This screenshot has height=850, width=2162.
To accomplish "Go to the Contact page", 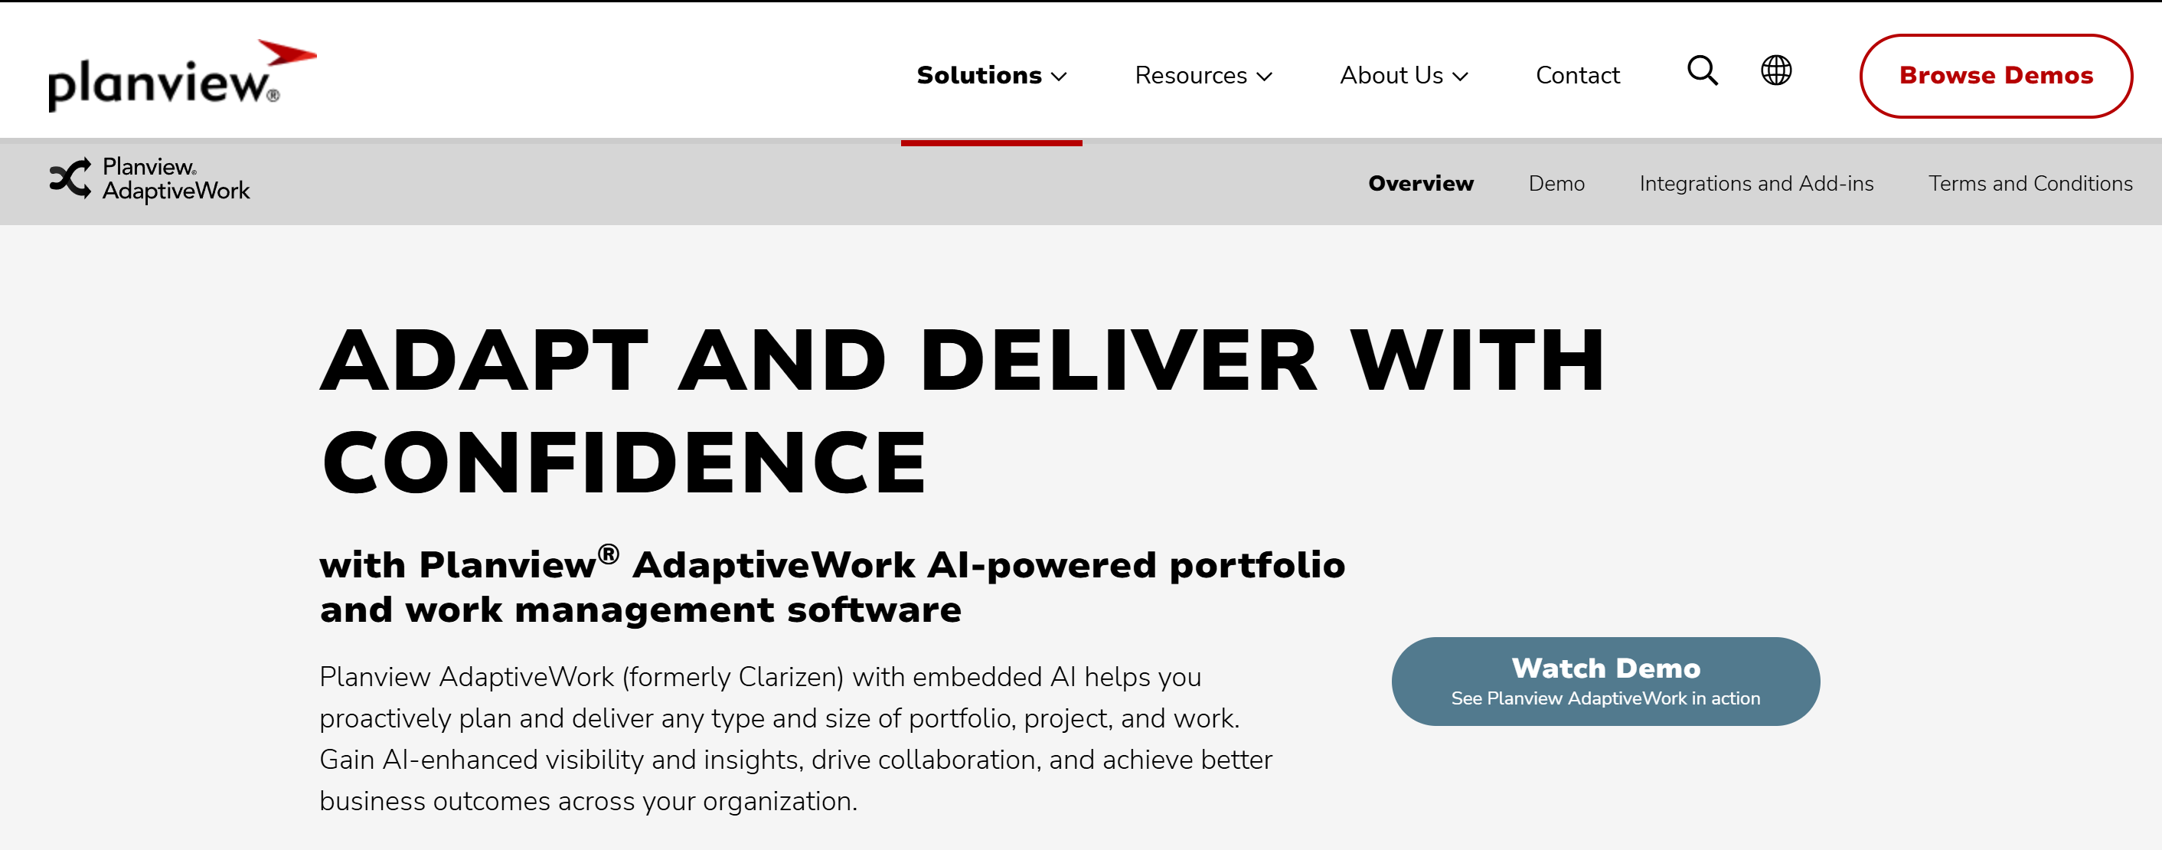I will [x=1577, y=76].
